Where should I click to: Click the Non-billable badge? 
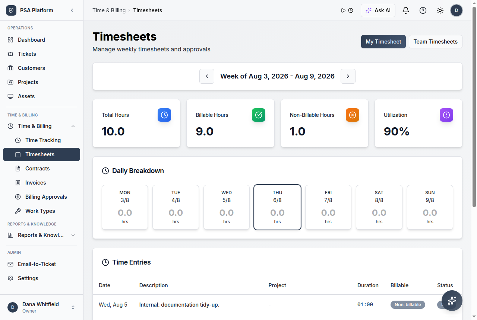pyautogui.click(x=408, y=305)
